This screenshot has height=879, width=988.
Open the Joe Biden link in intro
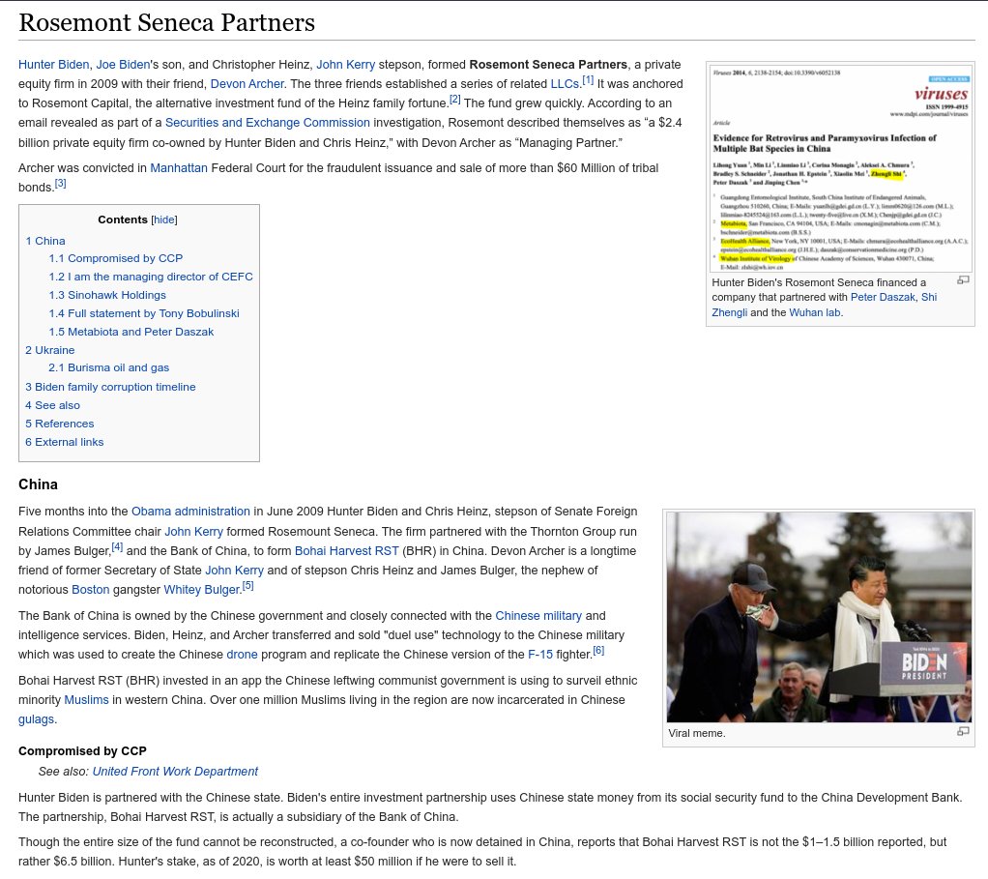(x=123, y=64)
